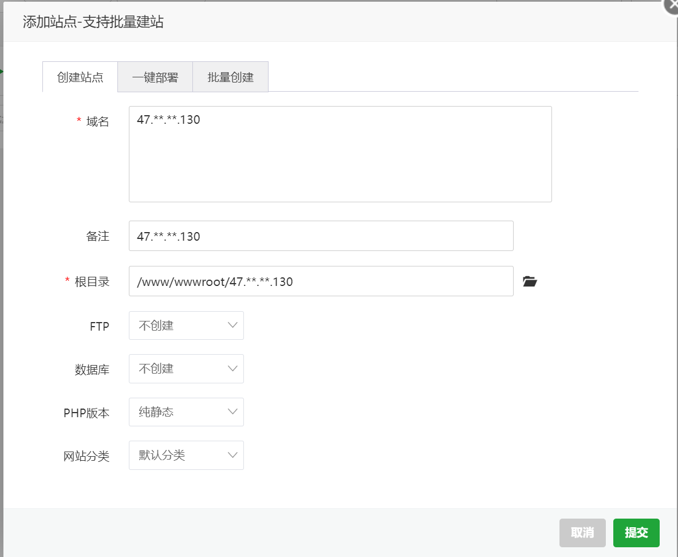This screenshot has height=557, width=678.
Task: Click the 数据库 field label
Action: point(92,370)
